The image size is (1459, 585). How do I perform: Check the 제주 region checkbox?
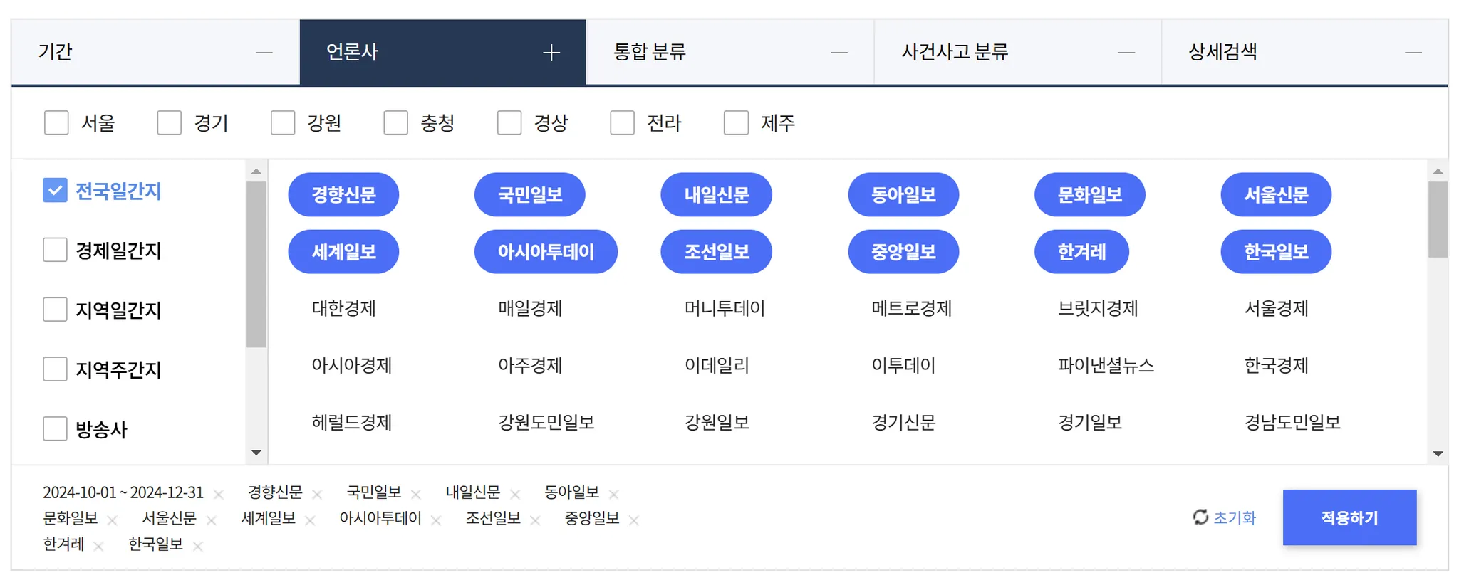click(x=736, y=122)
